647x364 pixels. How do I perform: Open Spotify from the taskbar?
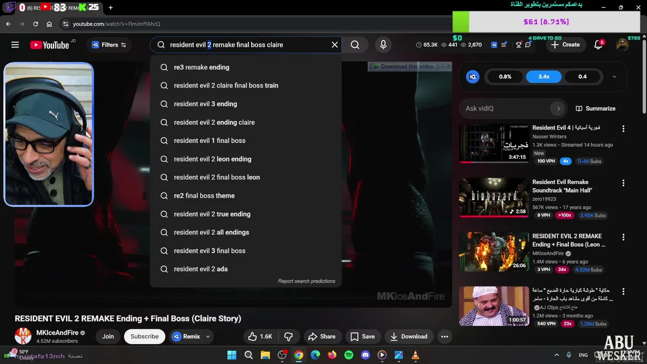pyautogui.click(x=349, y=355)
